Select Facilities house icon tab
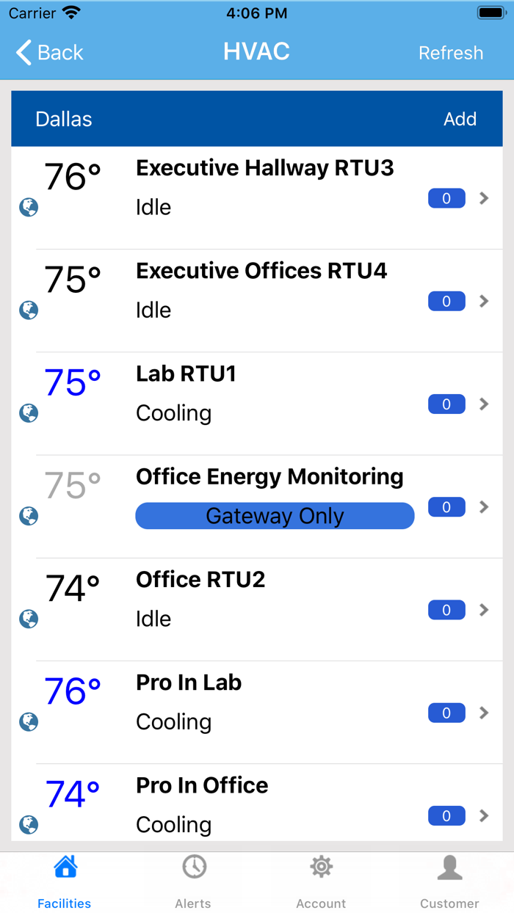 click(x=65, y=878)
